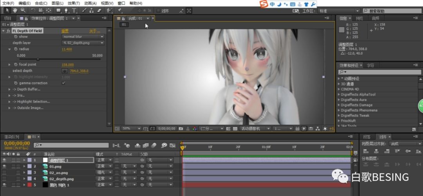Click the red label swatch of 黑色 纯色 1
423x196 pixels.
30,185
